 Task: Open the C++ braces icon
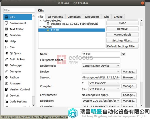[x=6, y=47]
